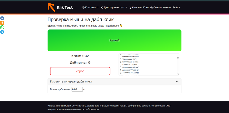Image resolution: width=229 pixels, height=113 pixels.
Task: Share via Telegram blue icon
Action: [2, 32]
